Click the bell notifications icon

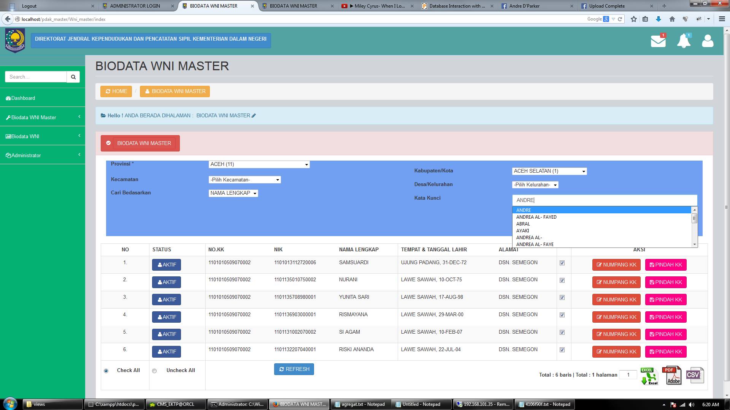(x=684, y=41)
